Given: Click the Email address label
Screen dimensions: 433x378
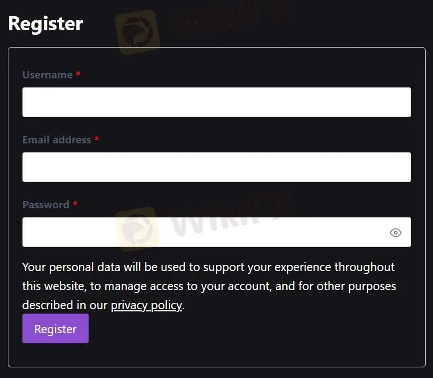Looking at the screenshot, I should pyautogui.click(x=57, y=140).
